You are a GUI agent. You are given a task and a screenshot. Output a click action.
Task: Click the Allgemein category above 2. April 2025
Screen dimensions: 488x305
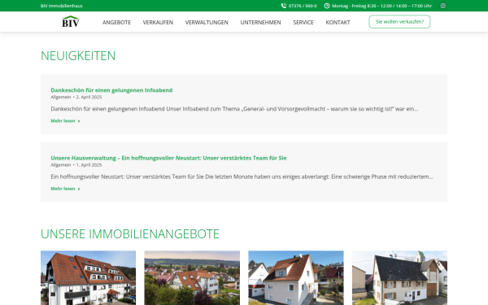(61, 97)
